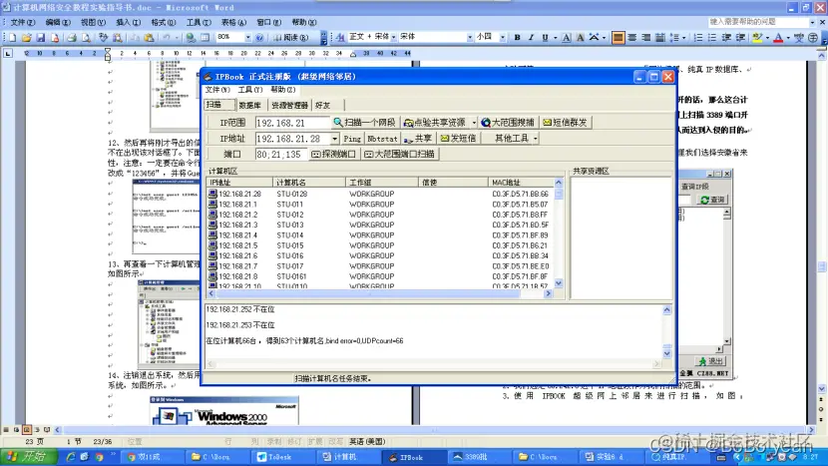Open the Word 文件 menu
This screenshot has height=466, width=828.
tap(23, 22)
